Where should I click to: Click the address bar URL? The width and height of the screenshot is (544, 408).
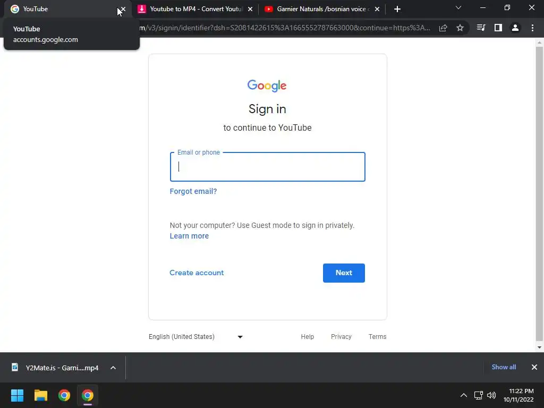tap(285, 28)
